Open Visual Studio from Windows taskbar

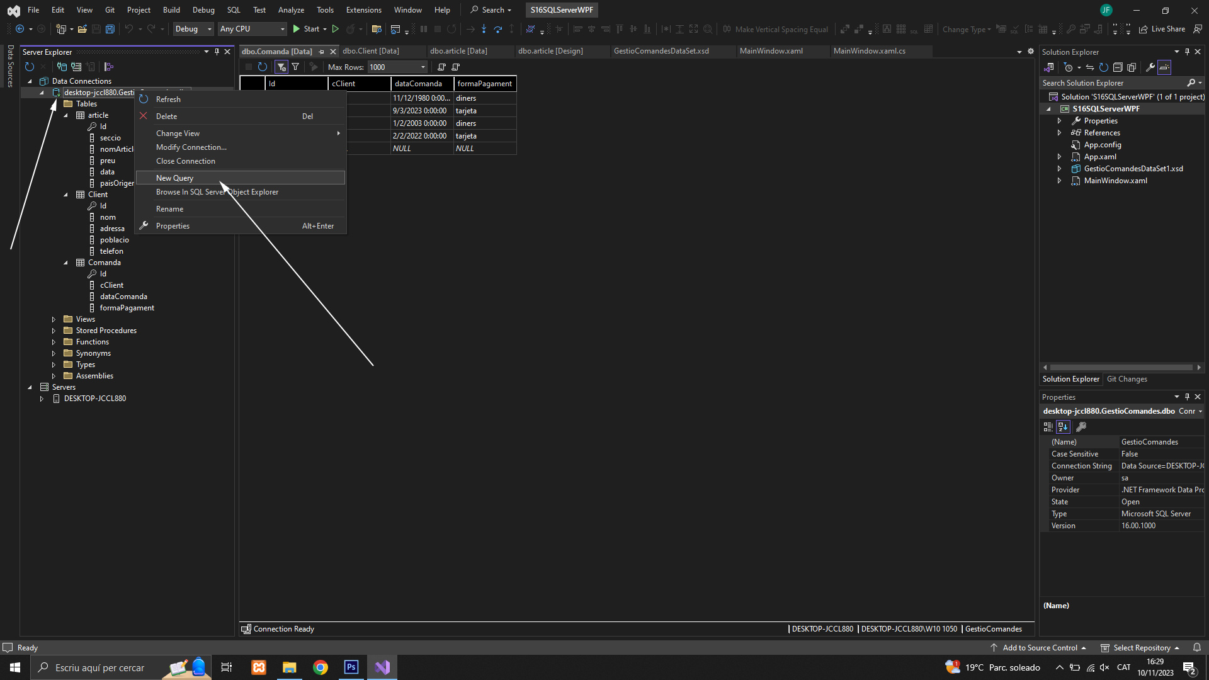(382, 667)
